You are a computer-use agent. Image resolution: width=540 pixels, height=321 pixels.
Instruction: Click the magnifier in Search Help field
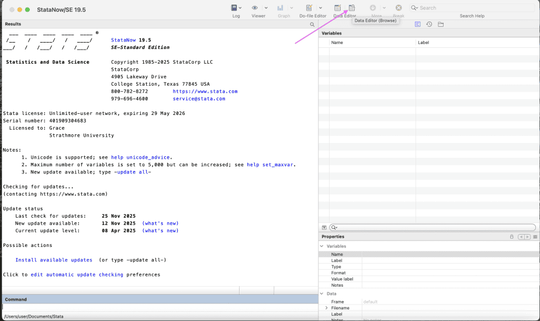click(414, 8)
